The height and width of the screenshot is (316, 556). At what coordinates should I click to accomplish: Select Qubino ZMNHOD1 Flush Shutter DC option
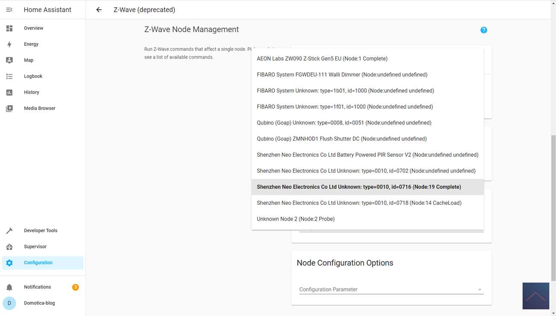tap(341, 139)
